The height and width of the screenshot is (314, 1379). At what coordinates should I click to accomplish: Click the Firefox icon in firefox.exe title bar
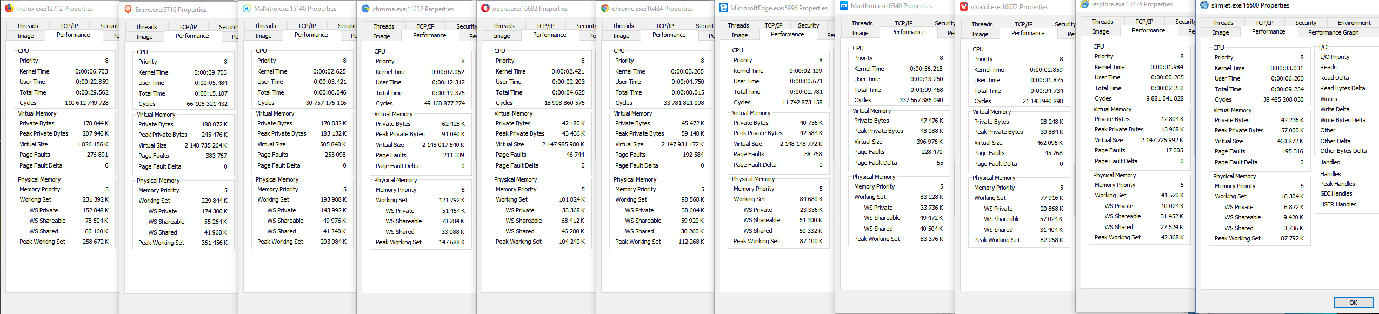pos(9,9)
